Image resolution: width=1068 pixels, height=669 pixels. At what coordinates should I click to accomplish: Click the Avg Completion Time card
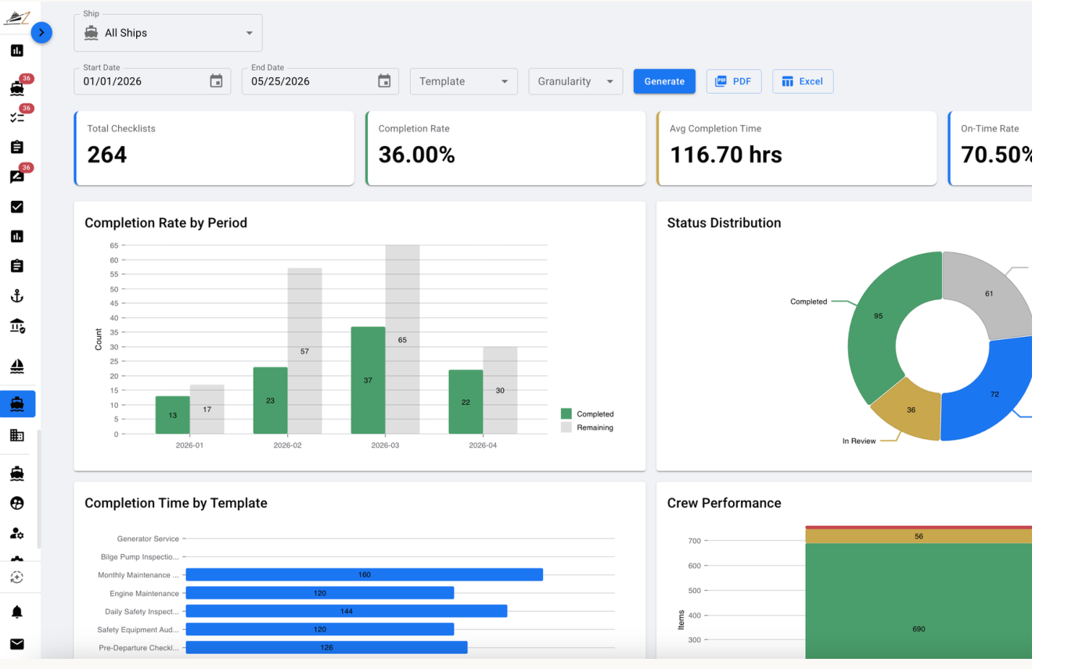797,148
